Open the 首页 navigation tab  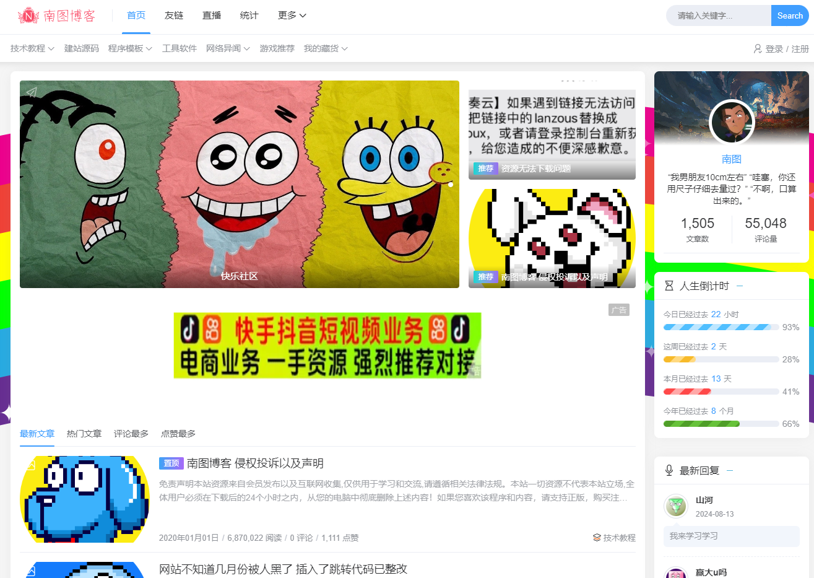(136, 15)
